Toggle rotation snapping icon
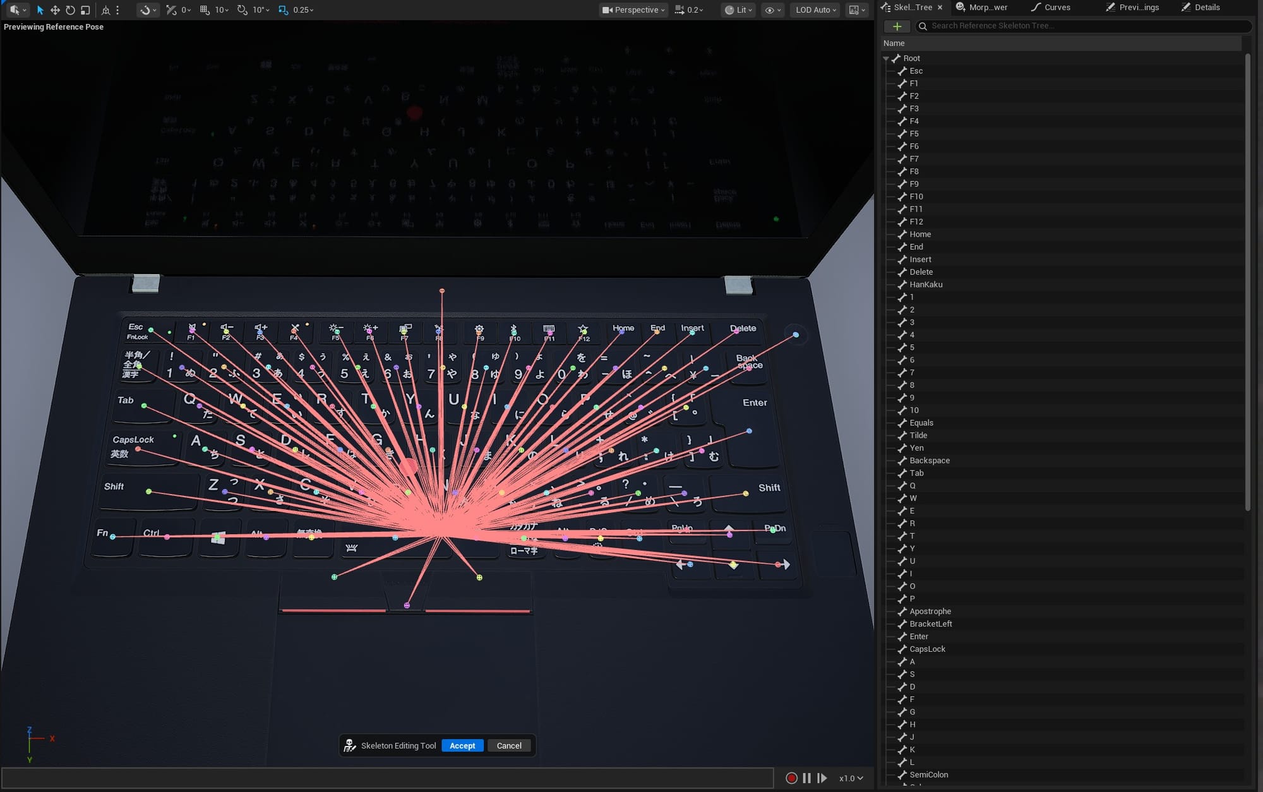This screenshot has width=1263, height=792. pyautogui.click(x=242, y=10)
